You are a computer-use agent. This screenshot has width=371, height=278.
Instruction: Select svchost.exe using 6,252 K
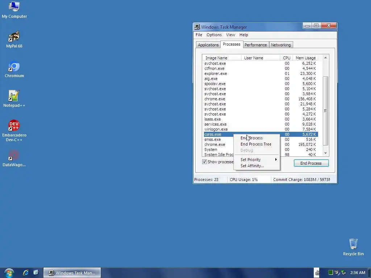[x=261, y=63]
